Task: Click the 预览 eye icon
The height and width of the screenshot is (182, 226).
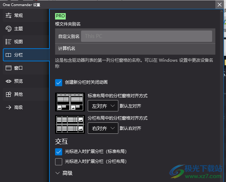Action: (9, 81)
